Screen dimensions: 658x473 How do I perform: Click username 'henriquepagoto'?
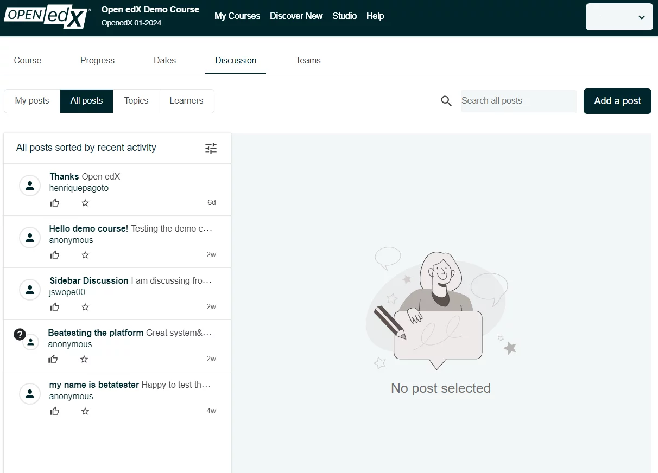tap(79, 188)
